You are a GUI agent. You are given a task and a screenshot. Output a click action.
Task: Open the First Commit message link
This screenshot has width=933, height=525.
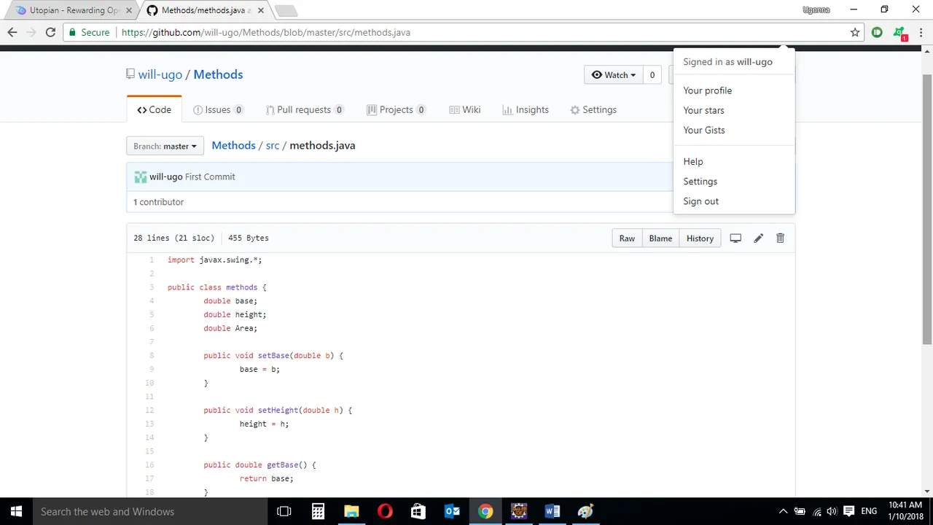click(210, 176)
